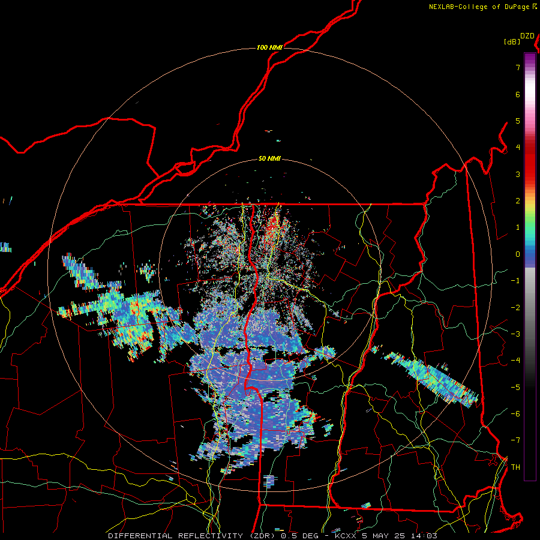Image resolution: width=540 pixels, height=540 pixels.
Task: Select the "0" value on the dB scale
Action: (518, 254)
